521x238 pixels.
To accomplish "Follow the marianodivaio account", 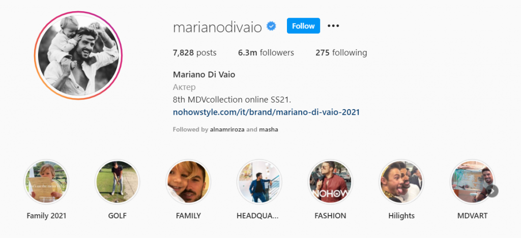I will coord(303,26).
